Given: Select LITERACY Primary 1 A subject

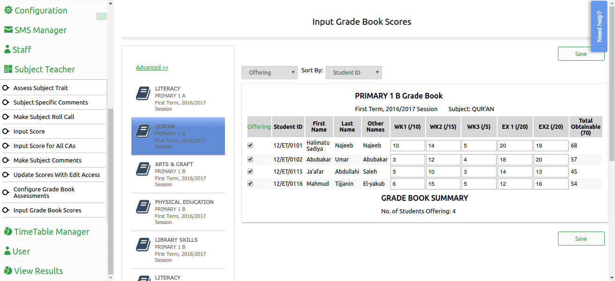Looking at the screenshot, I should (178, 98).
